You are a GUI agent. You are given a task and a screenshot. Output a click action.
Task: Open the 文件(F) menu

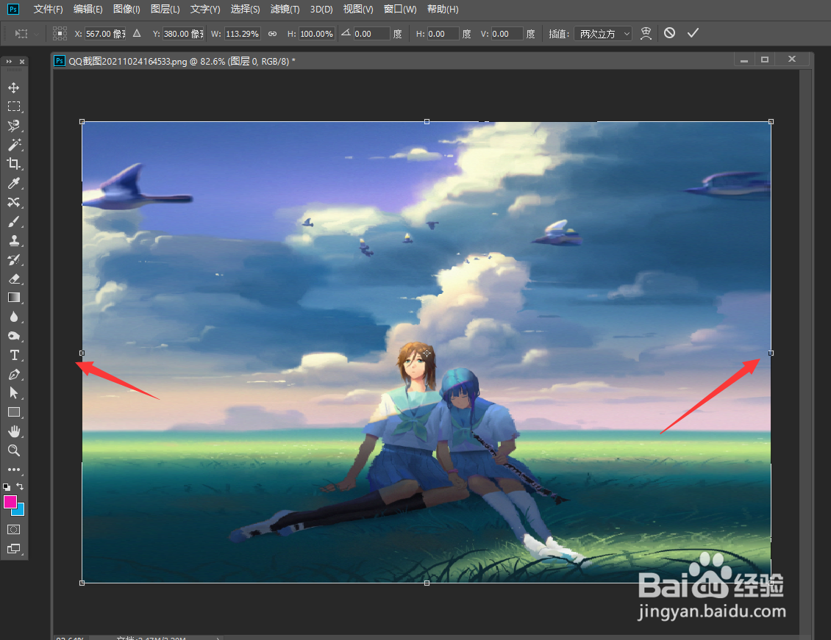click(48, 9)
